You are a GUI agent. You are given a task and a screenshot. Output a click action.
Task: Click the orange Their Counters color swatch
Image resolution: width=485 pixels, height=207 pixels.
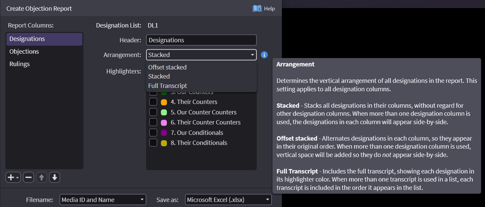click(164, 102)
